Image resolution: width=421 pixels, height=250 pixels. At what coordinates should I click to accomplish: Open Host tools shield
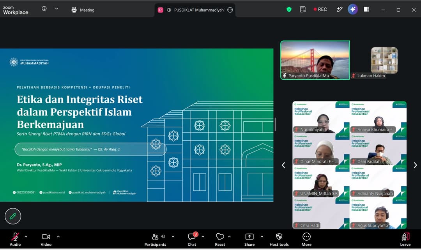point(279,239)
